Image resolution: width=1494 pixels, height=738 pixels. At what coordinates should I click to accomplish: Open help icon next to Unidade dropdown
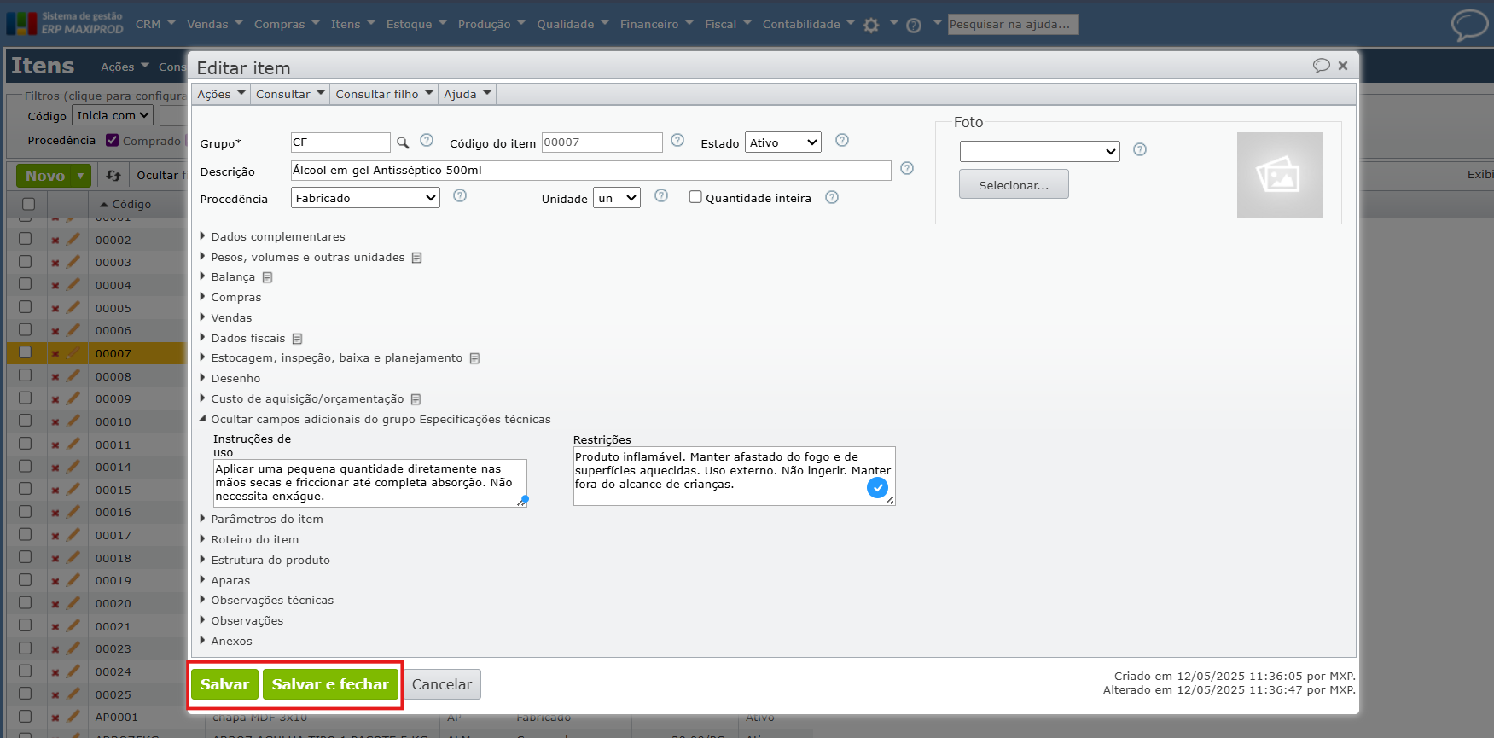click(x=661, y=196)
